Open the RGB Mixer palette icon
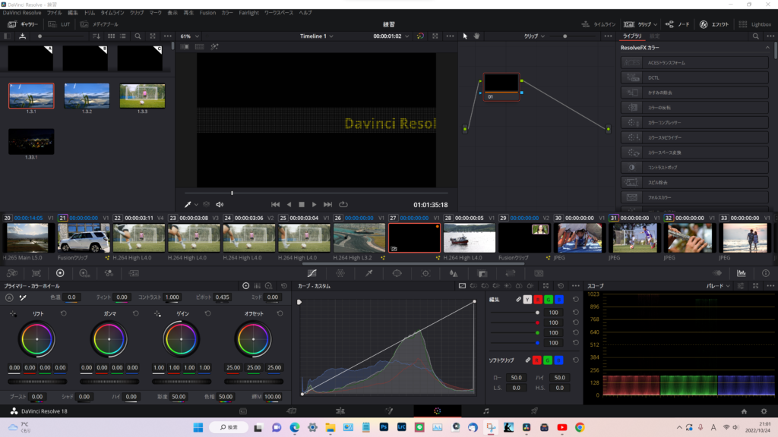 (x=109, y=273)
